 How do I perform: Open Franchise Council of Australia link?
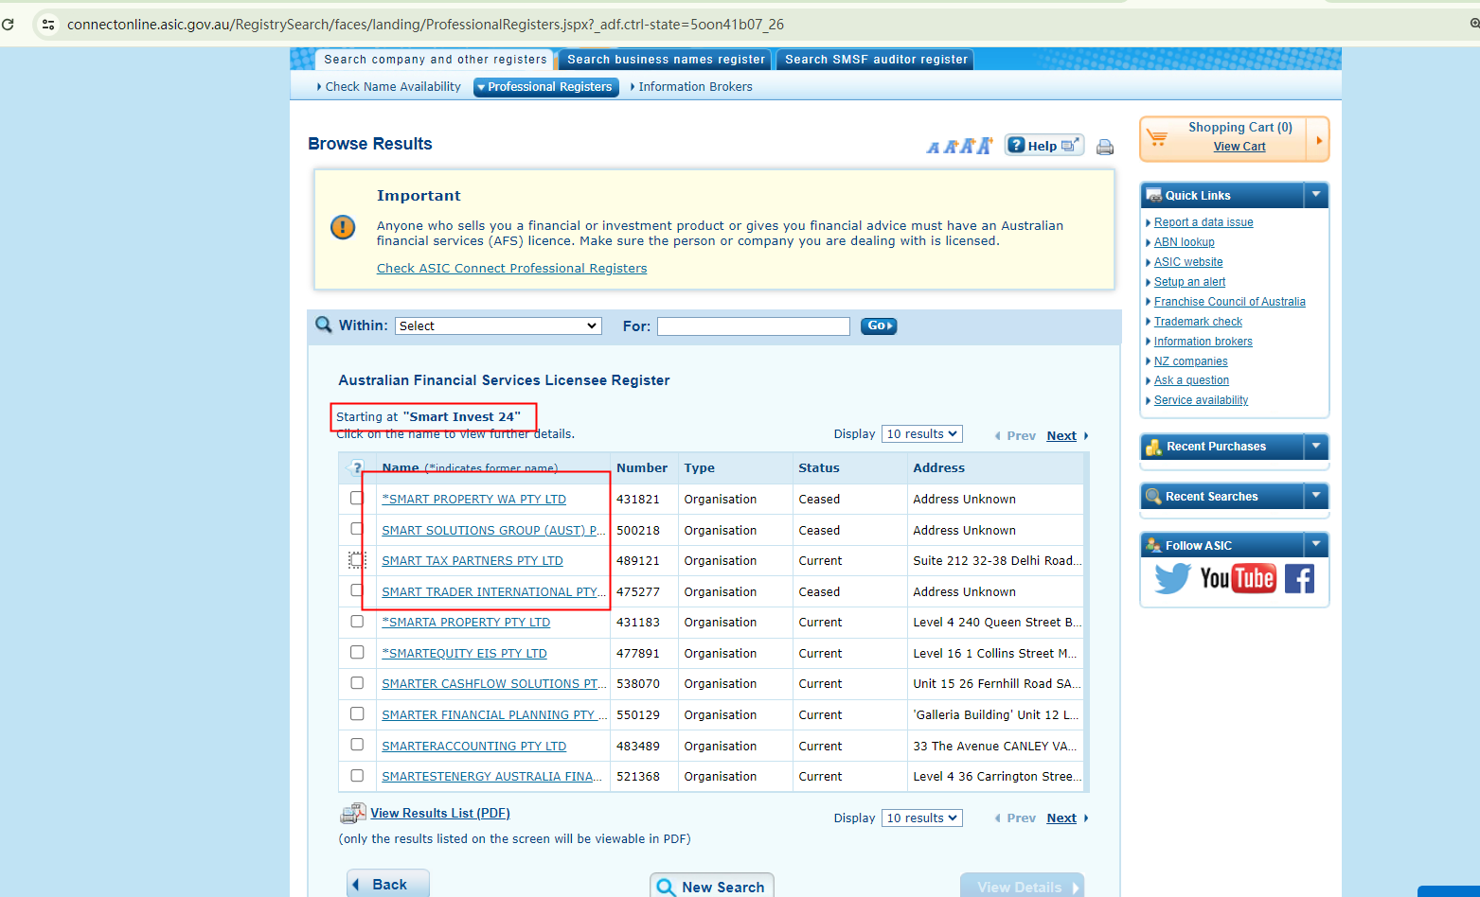pyautogui.click(x=1230, y=302)
